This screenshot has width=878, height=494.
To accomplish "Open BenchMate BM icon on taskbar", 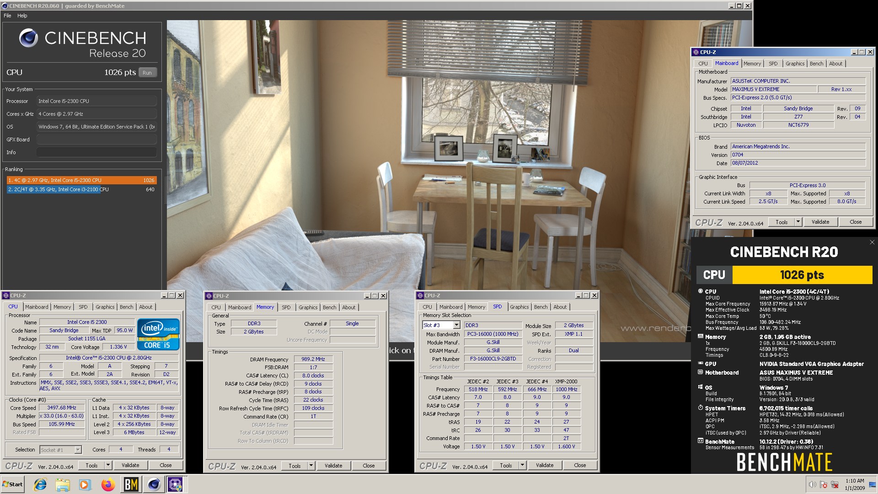I will point(131,484).
